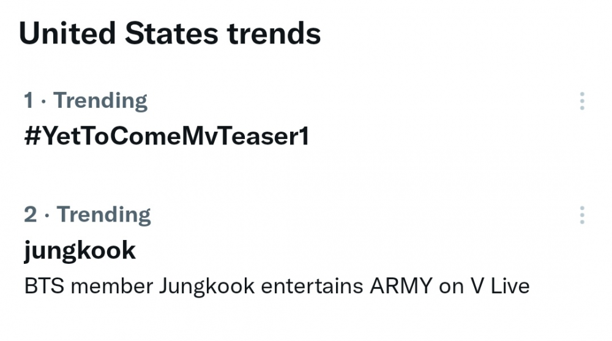Click the "#" symbol of first trend
Screen dimensions: 612x341
pyautogui.click(x=32, y=136)
